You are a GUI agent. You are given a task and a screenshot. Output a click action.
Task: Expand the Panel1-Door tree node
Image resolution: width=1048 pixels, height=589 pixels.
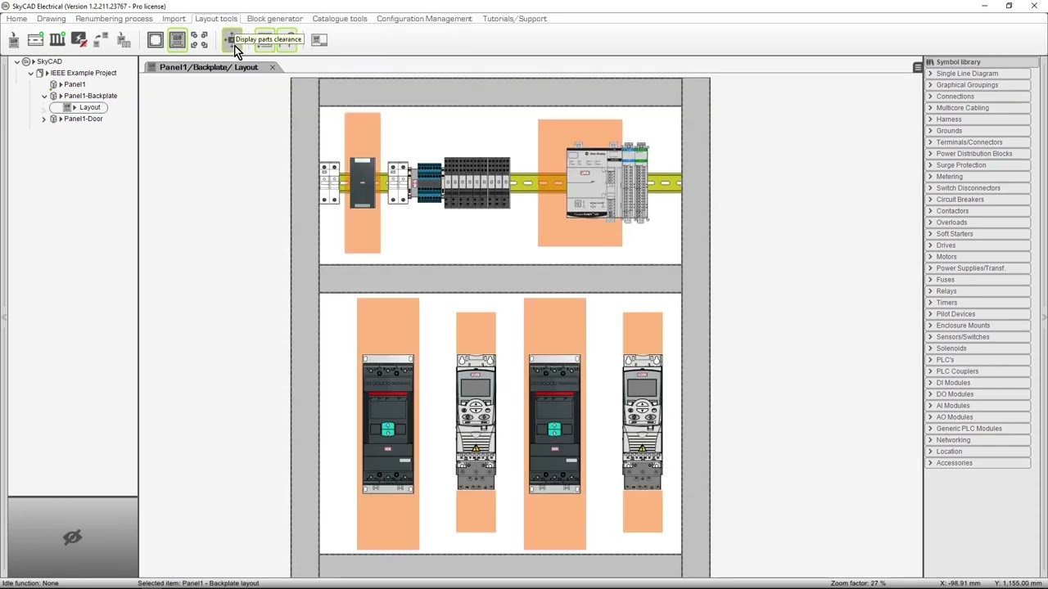coord(44,119)
